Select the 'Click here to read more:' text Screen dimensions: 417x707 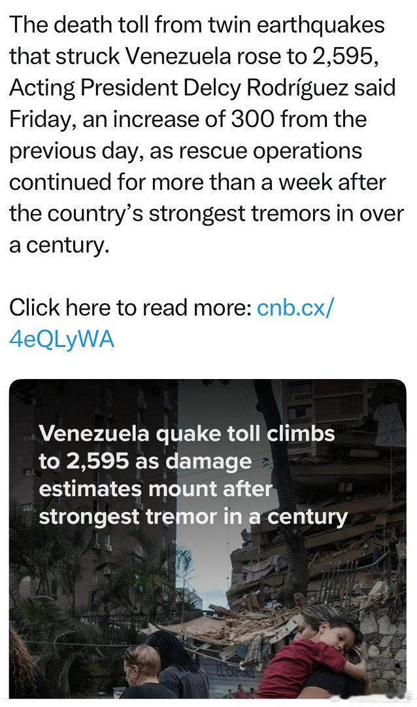tap(130, 308)
